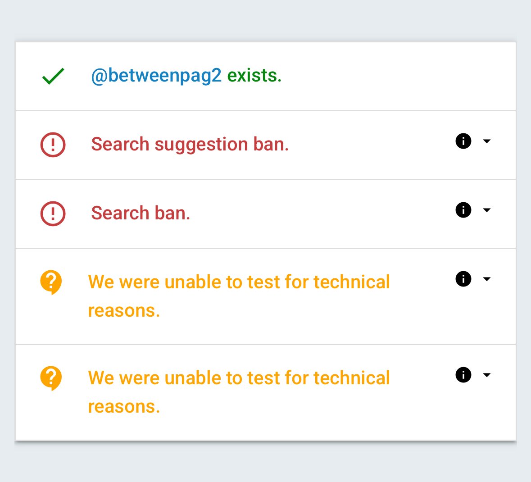
Task: Open info icon for Search suggestion ban
Action: click(x=463, y=141)
